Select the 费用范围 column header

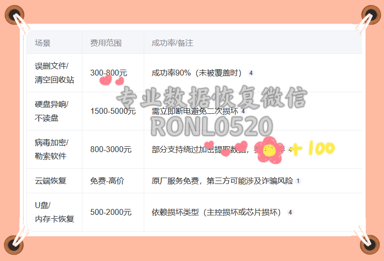[x=106, y=43]
